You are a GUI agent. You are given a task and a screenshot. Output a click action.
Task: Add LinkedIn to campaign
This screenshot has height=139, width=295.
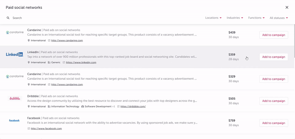(274, 57)
